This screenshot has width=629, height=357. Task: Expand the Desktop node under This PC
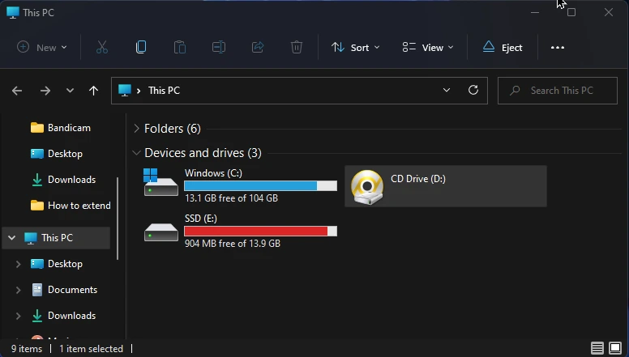point(18,264)
